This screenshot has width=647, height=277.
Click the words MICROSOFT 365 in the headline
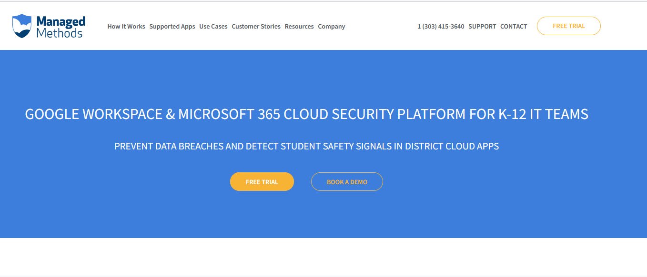point(230,114)
